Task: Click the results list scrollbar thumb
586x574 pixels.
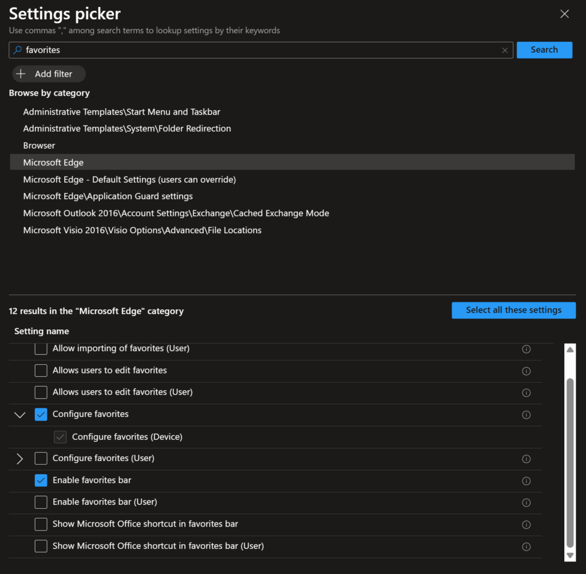Action: pos(570,462)
